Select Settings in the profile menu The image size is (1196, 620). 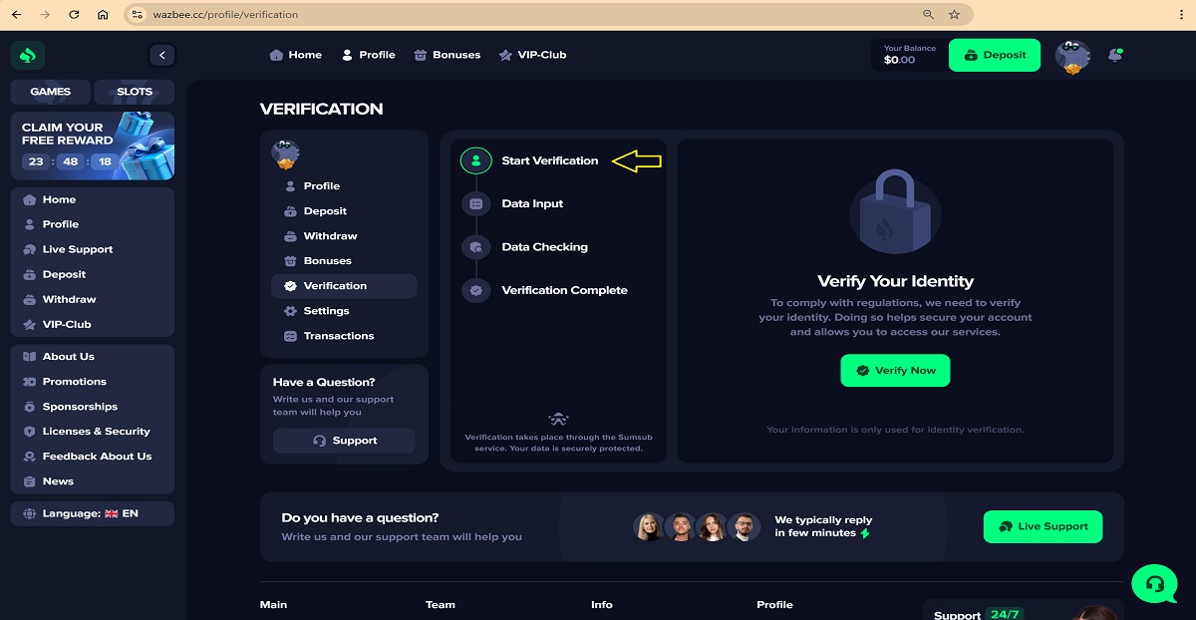click(326, 311)
